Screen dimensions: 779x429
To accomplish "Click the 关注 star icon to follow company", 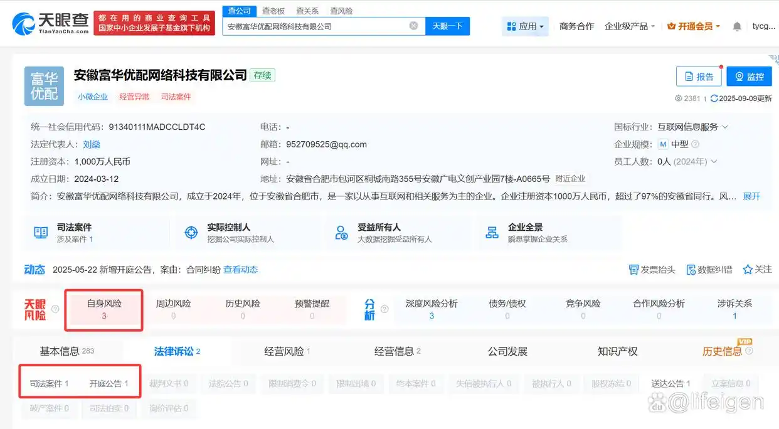I will coord(748,269).
